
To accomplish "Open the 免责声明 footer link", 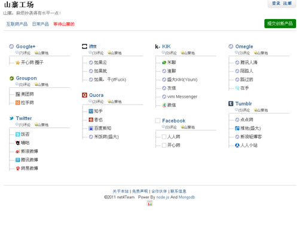I will 140,191.
